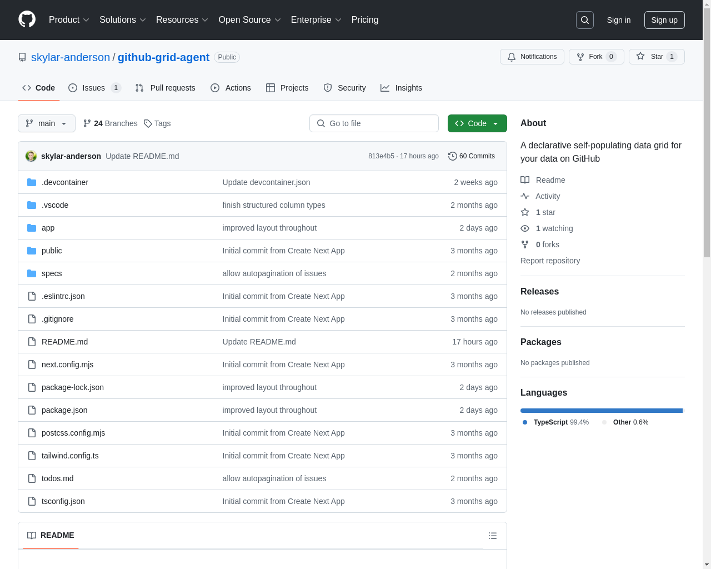Open the search magnifier button

(585, 20)
